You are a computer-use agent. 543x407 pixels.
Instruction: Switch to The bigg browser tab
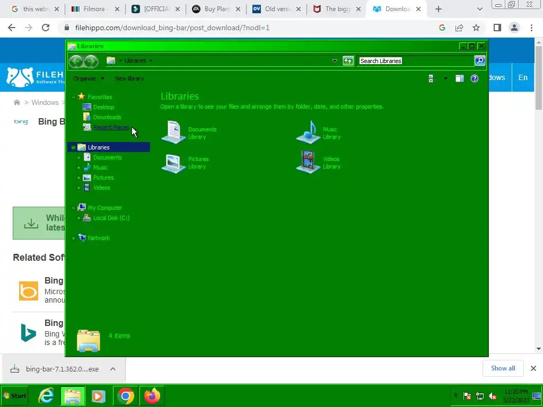[x=337, y=9]
